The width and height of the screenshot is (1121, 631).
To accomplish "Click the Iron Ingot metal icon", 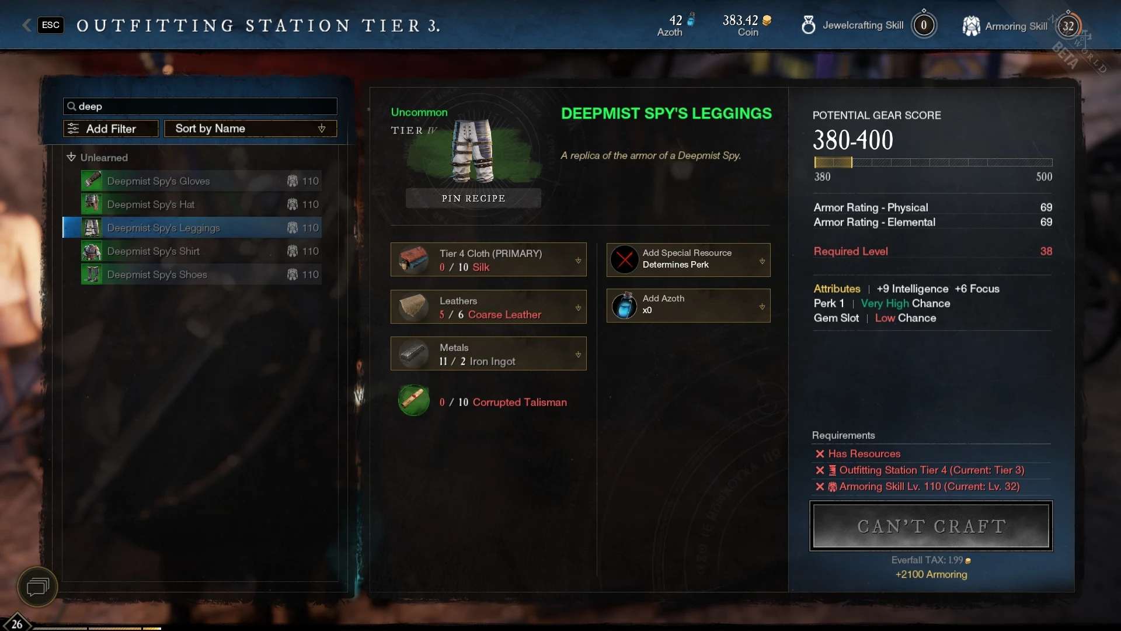I will pos(413,353).
